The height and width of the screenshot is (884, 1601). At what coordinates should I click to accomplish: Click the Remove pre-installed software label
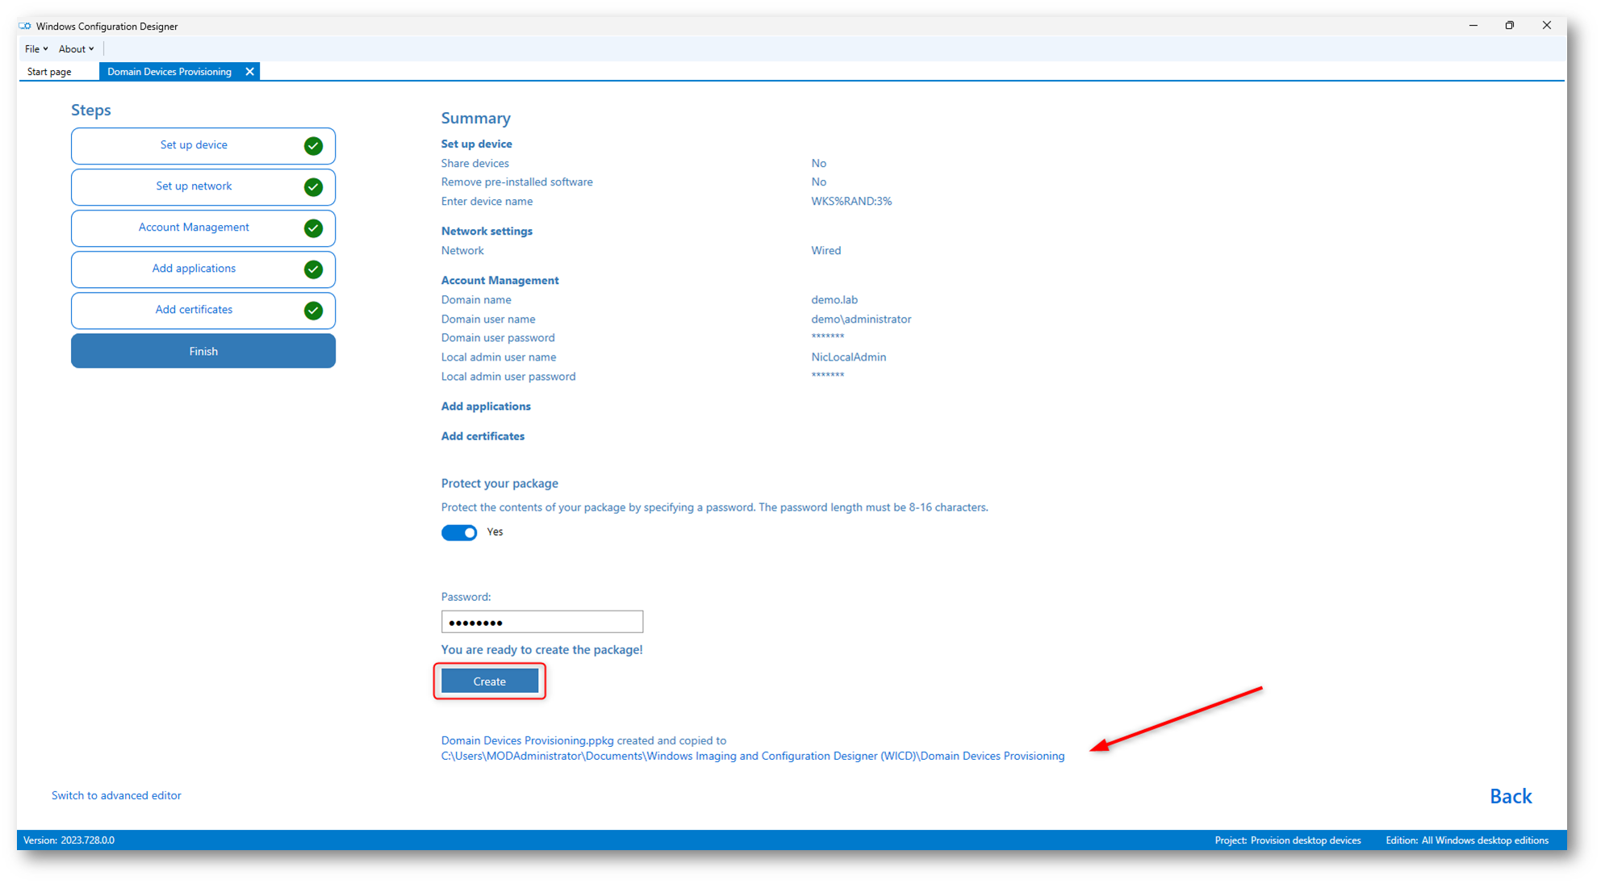click(517, 182)
